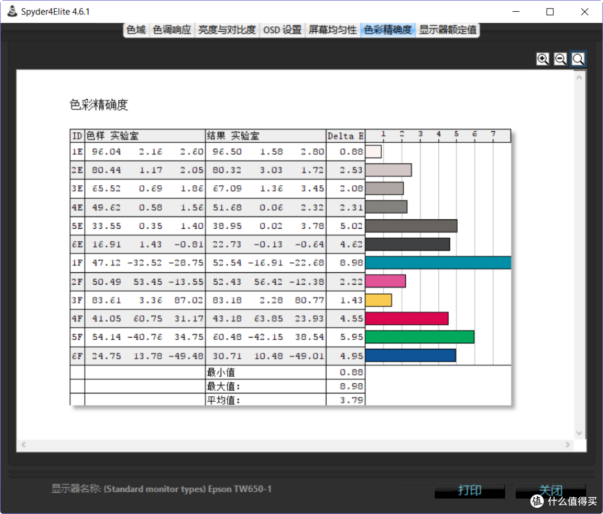Click the teal 1F color bar

pyautogui.click(x=438, y=262)
